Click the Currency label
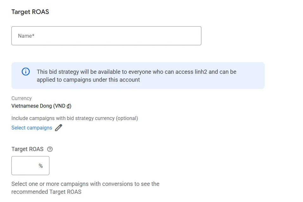This screenshot has height=202, width=303. point(22,98)
